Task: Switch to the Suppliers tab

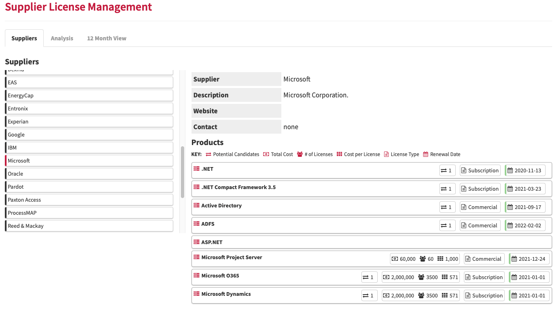Action: pos(24,38)
